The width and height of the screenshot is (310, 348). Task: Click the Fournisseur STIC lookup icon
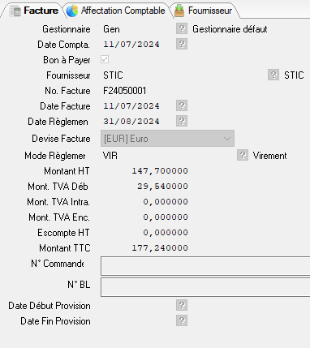coord(273,75)
